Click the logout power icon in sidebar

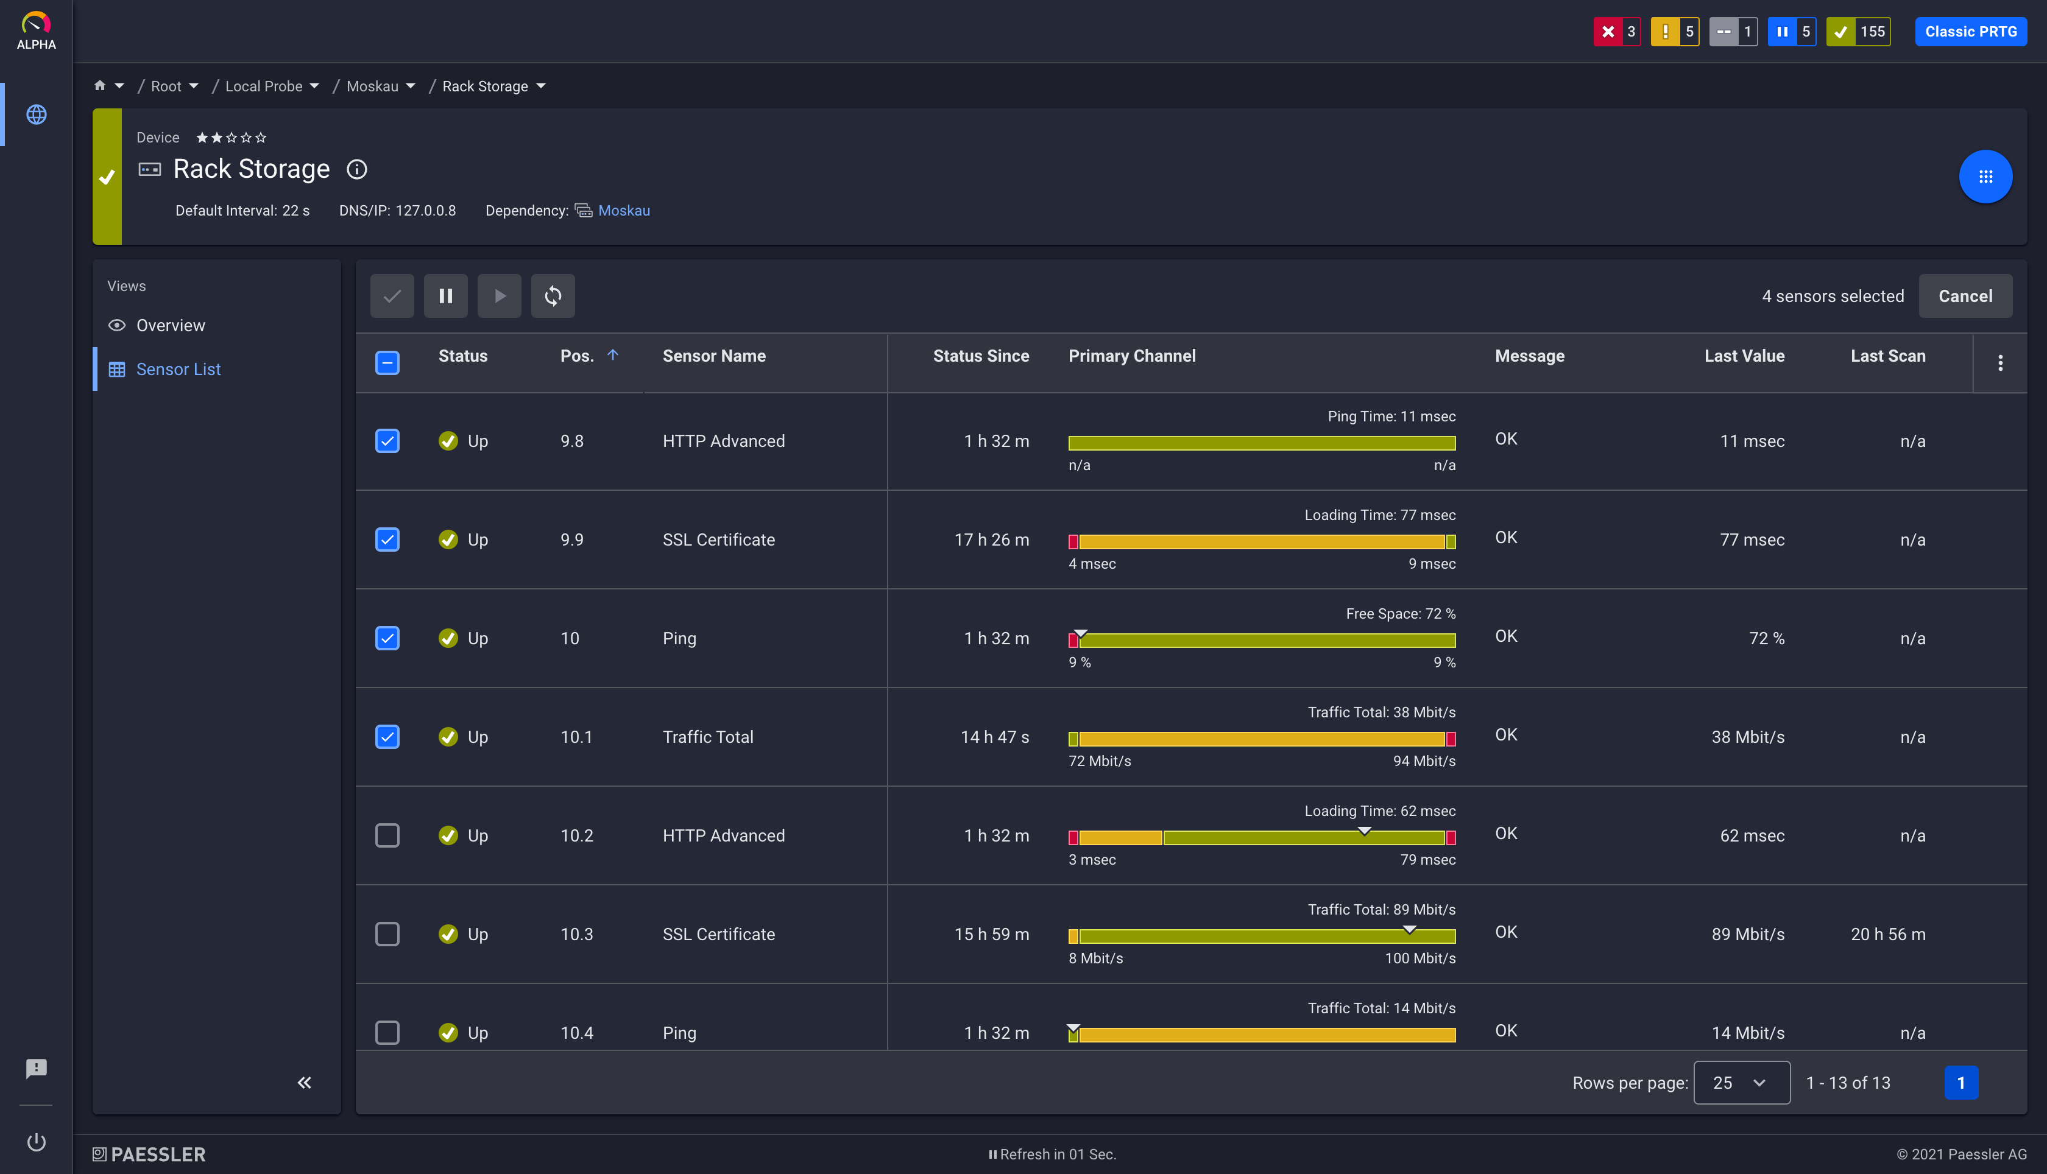pyautogui.click(x=35, y=1142)
